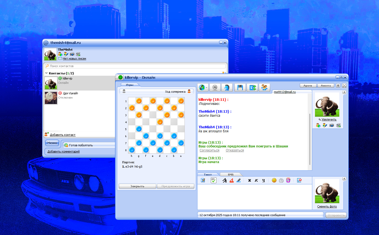Click the webcam video call icon
This screenshot has width=379, height=235.
(215, 88)
